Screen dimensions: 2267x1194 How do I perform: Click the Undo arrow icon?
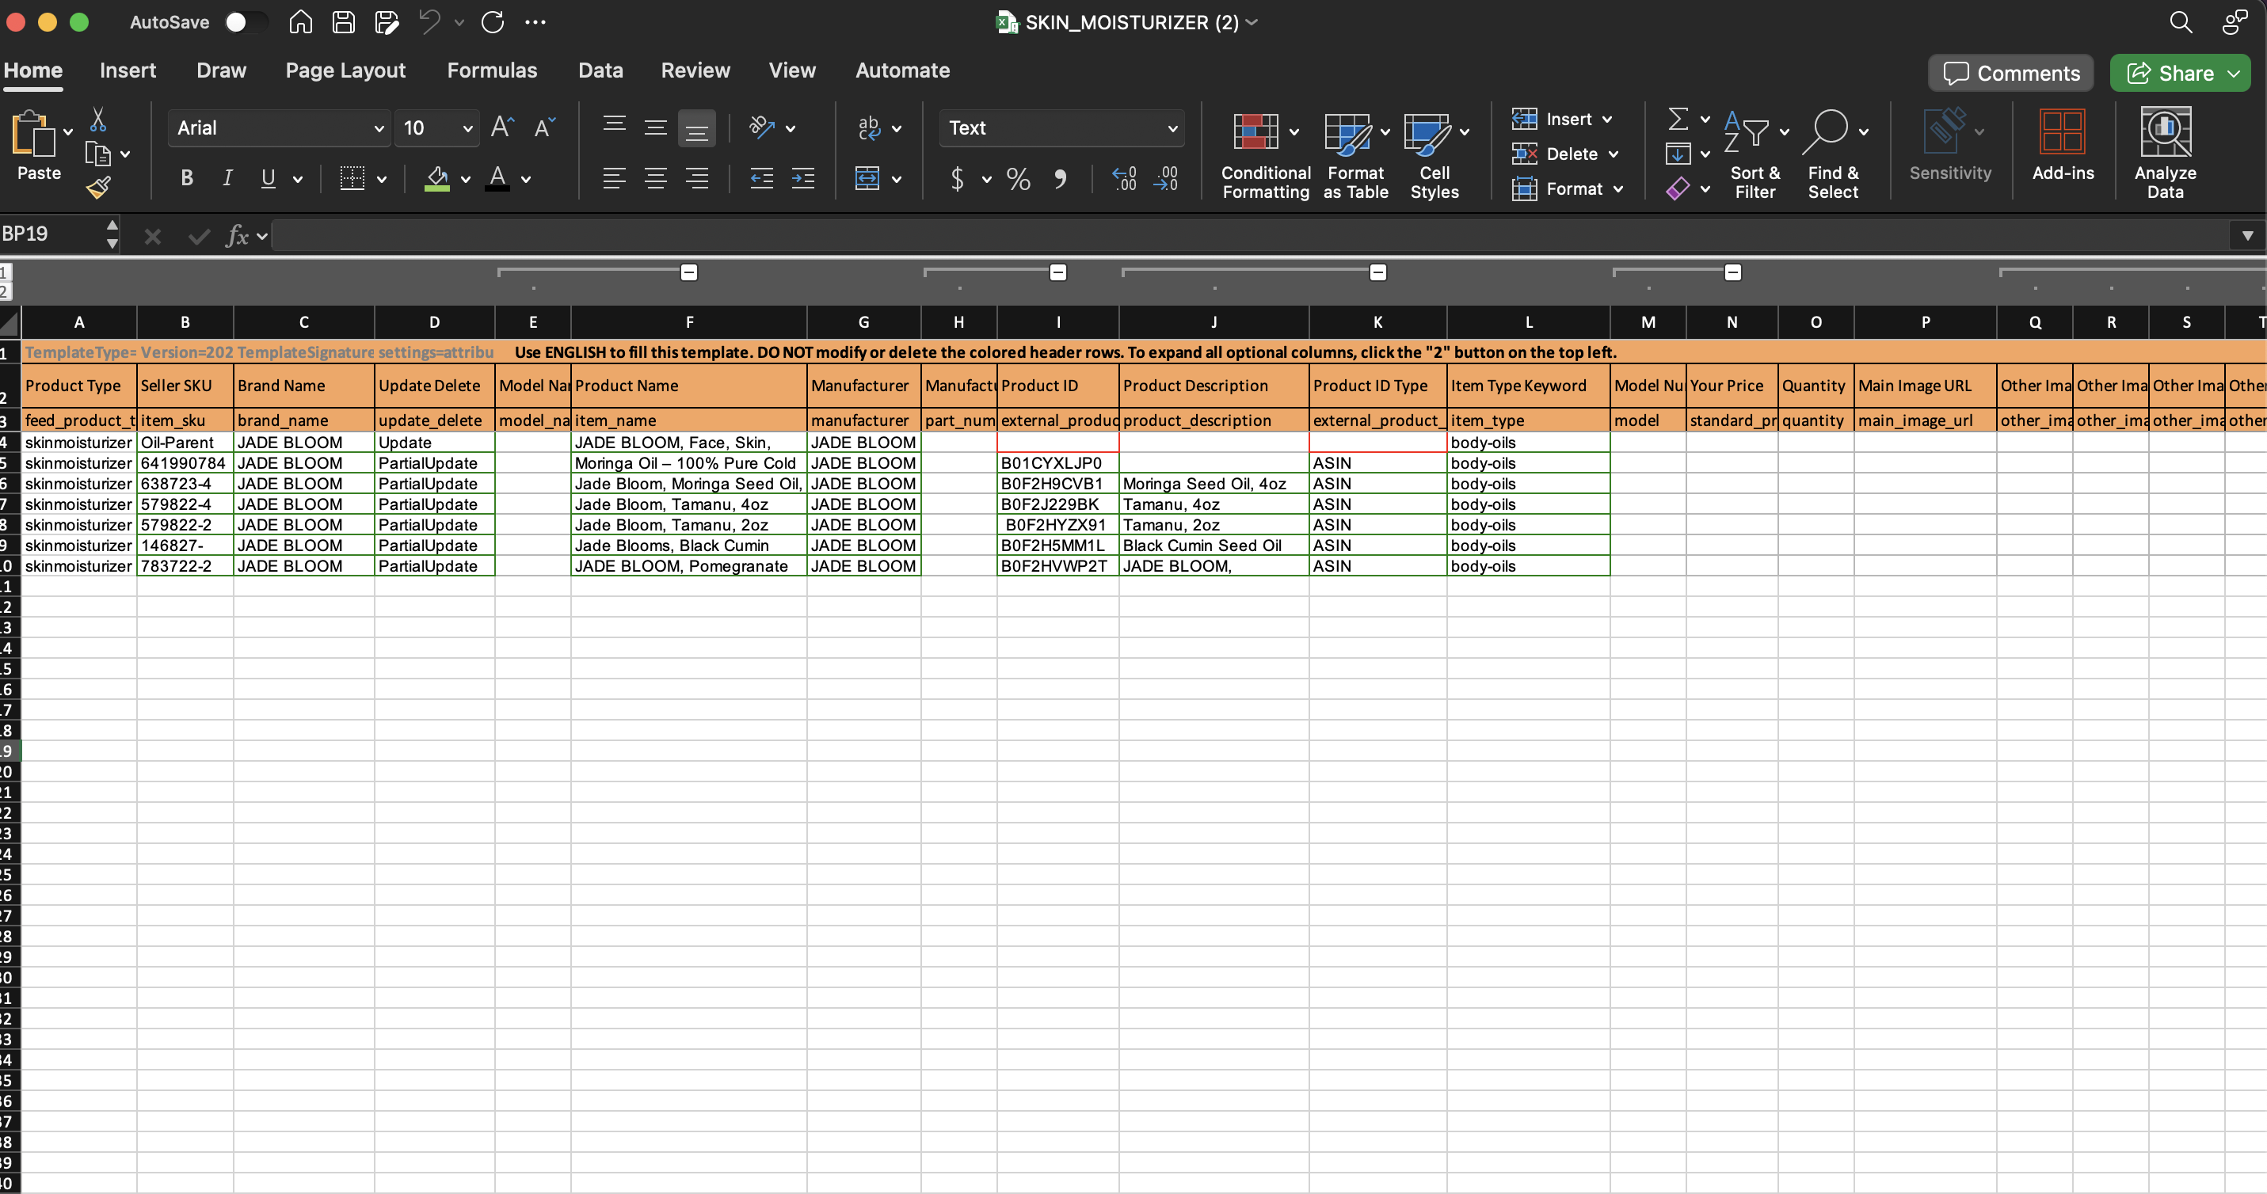point(429,22)
